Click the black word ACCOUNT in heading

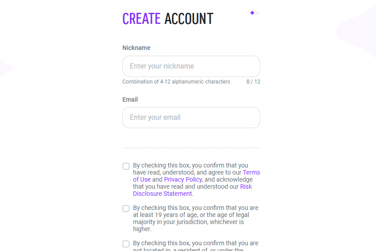tap(189, 19)
